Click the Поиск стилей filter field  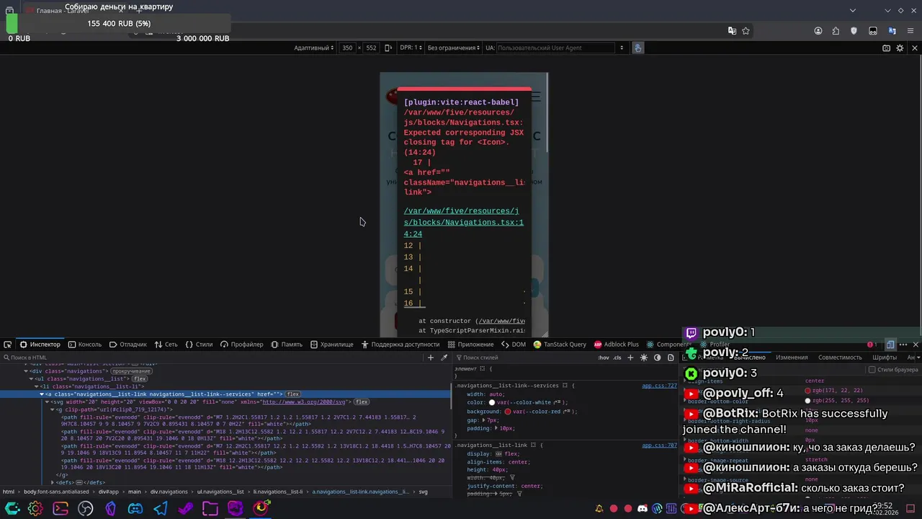pyautogui.click(x=526, y=358)
